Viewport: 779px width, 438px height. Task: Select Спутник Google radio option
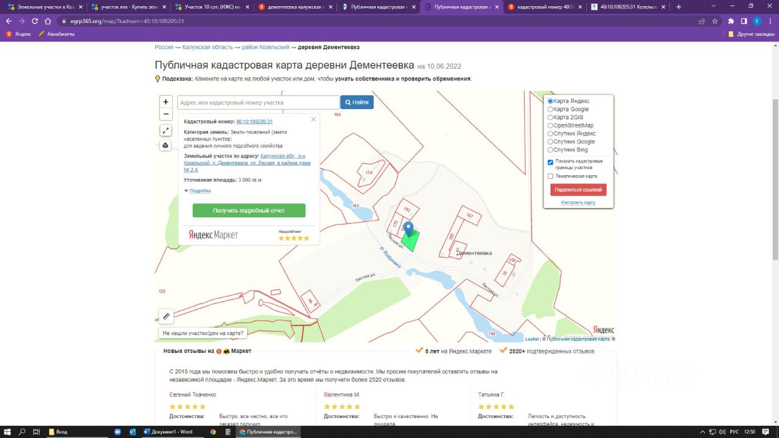click(550, 142)
